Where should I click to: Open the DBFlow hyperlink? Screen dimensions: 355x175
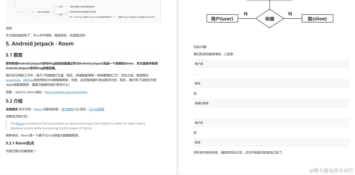pos(28,80)
